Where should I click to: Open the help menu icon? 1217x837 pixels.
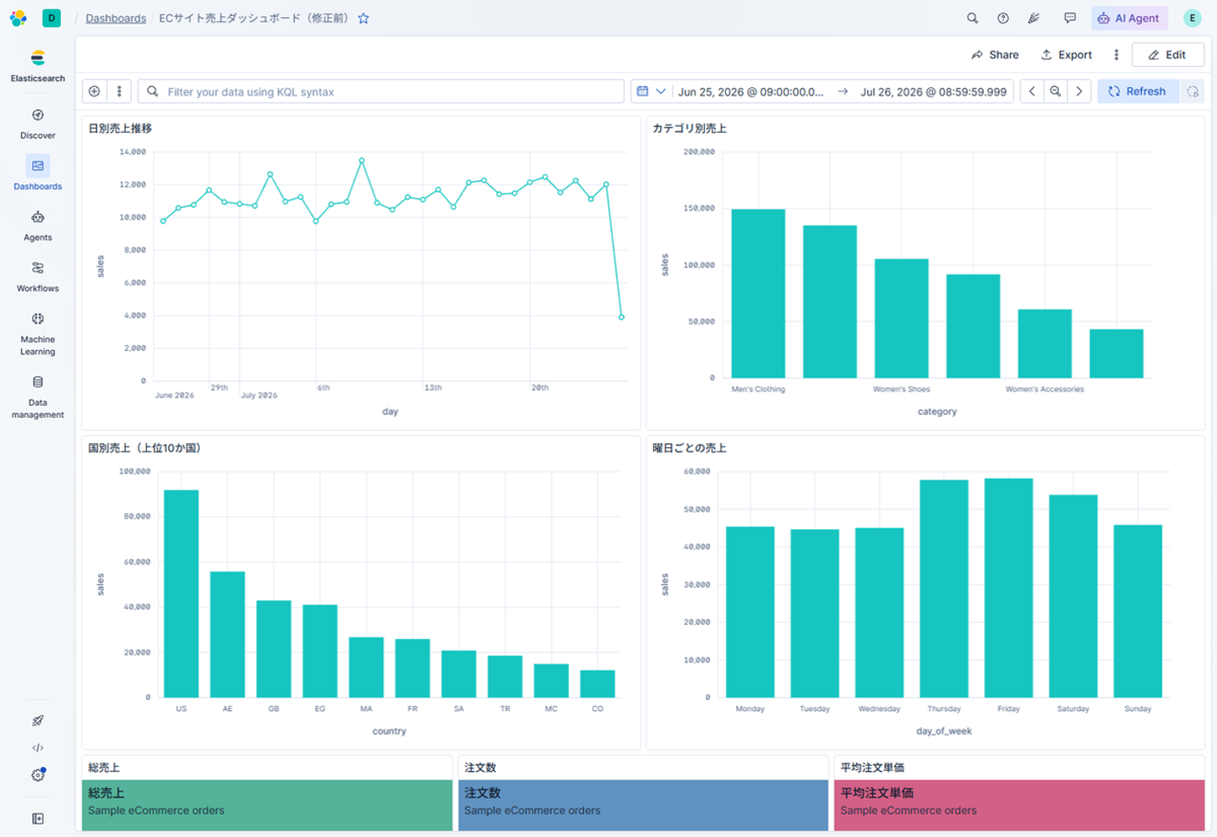pos(1003,18)
